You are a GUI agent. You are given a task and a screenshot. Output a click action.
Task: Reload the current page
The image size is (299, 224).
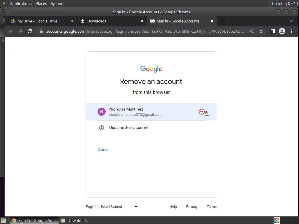(30, 31)
